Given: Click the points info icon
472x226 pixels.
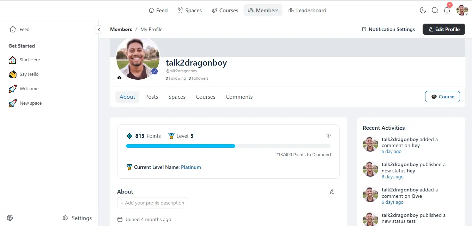Looking at the screenshot, I should pos(329,136).
